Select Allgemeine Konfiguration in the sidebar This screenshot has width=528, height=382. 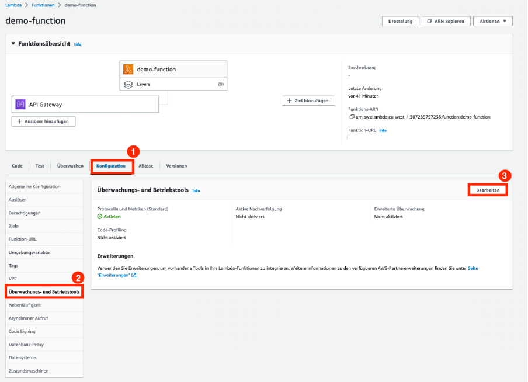(x=44, y=187)
